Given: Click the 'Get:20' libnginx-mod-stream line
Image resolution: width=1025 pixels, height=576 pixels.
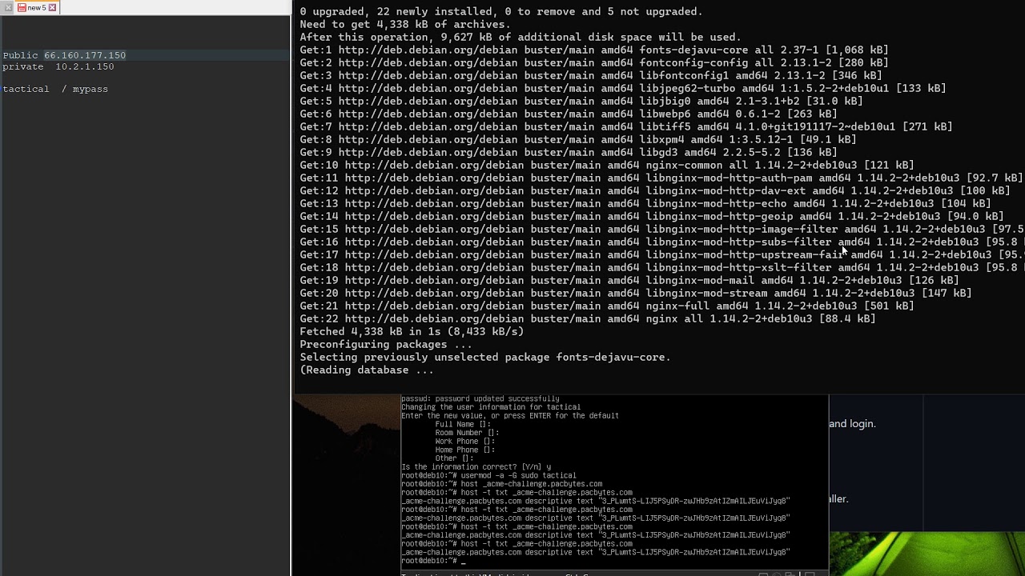Looking at the screenshot, I should 636,293.
